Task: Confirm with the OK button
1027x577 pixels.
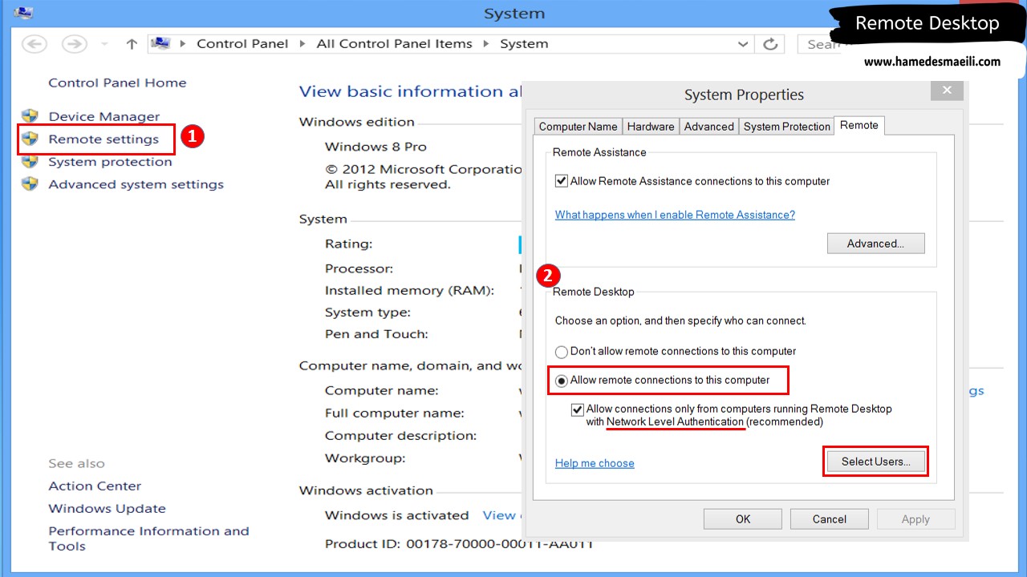Action: [x=743, y=519]
